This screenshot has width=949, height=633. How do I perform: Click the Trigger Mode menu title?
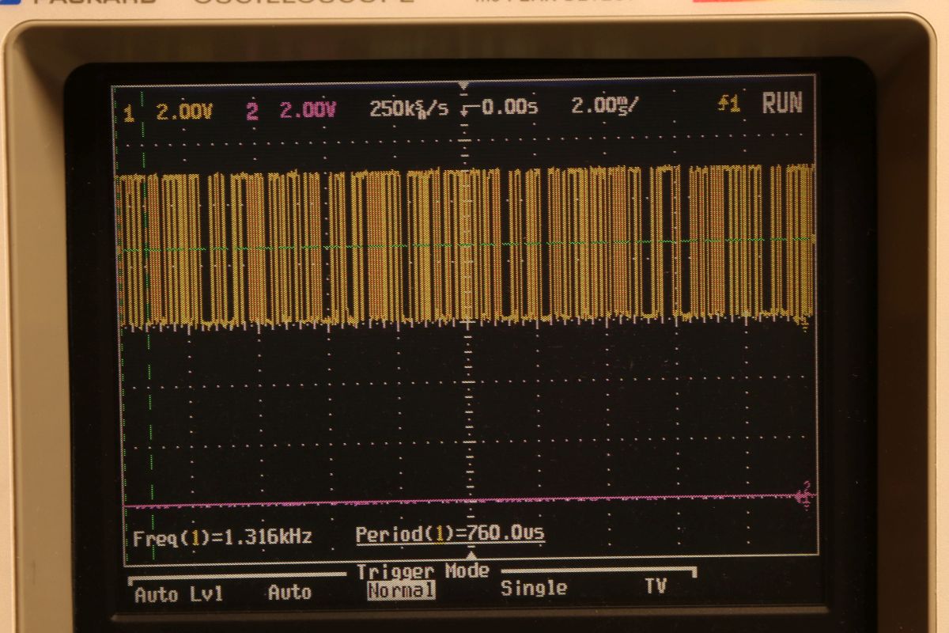point(423,571)
